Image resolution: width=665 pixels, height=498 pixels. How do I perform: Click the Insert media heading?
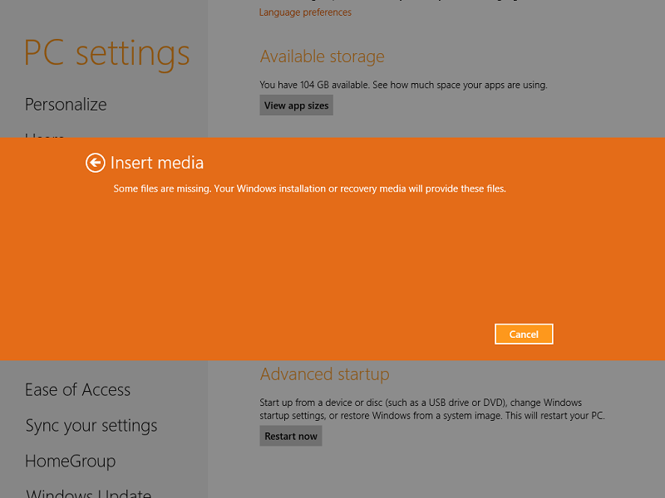[157, 164]
